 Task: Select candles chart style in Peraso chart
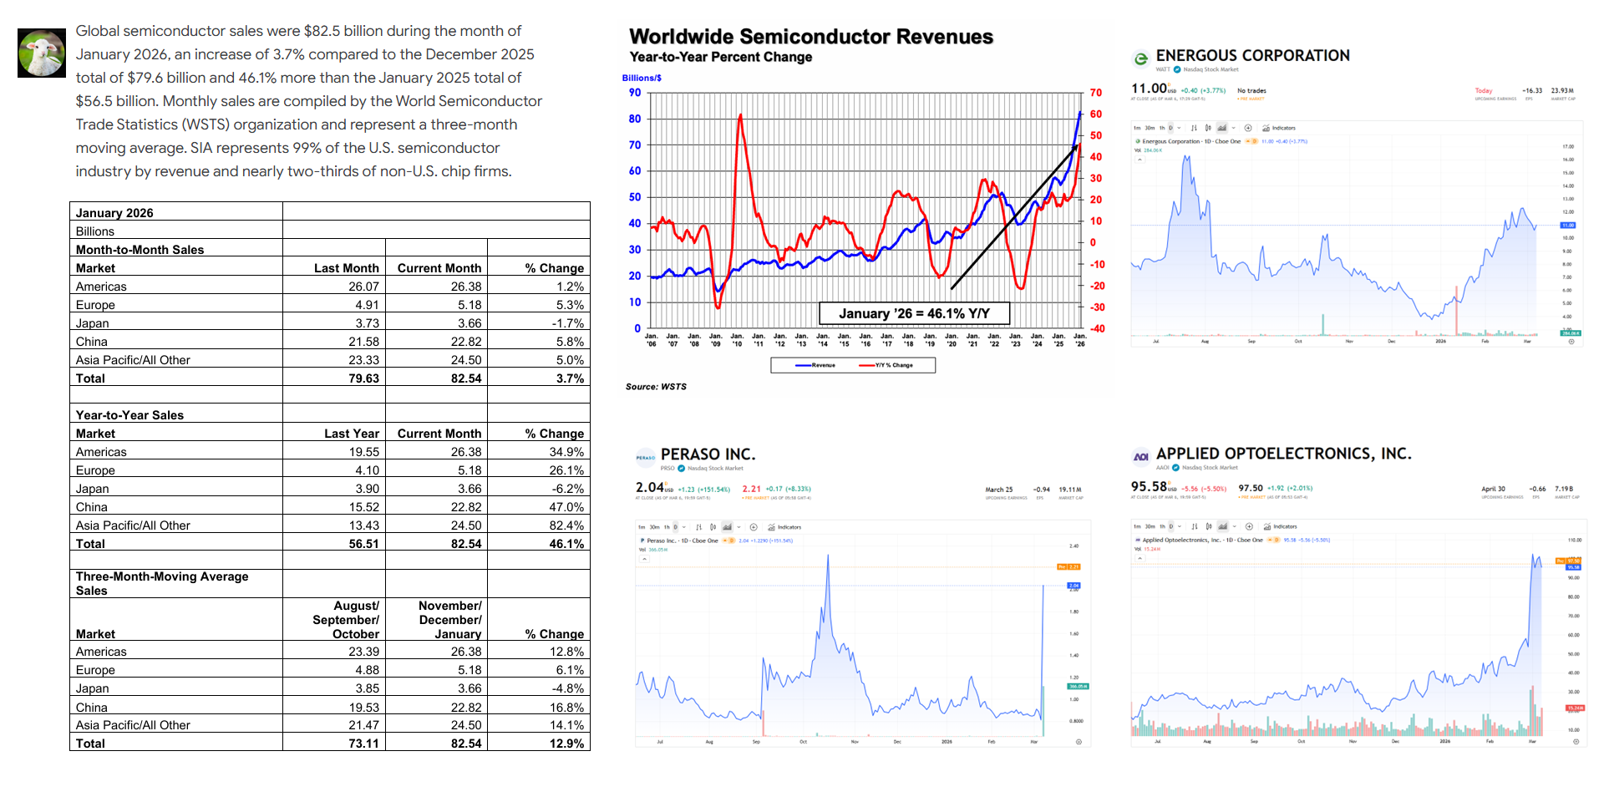pyautogui.click(x=713, y=527)
